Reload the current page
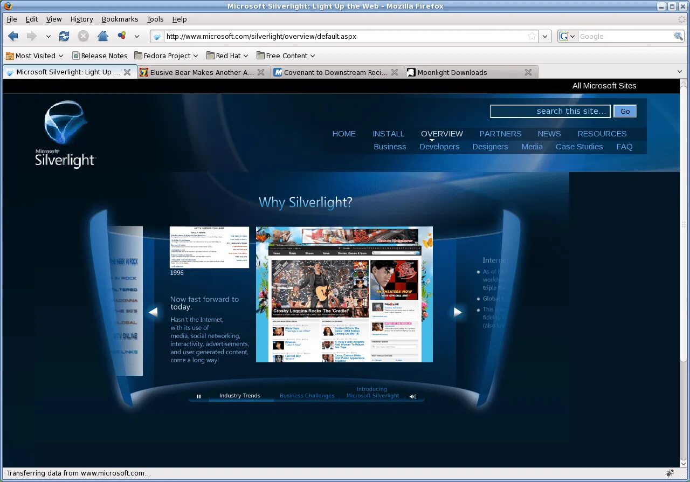 click(x=64, y=36)
